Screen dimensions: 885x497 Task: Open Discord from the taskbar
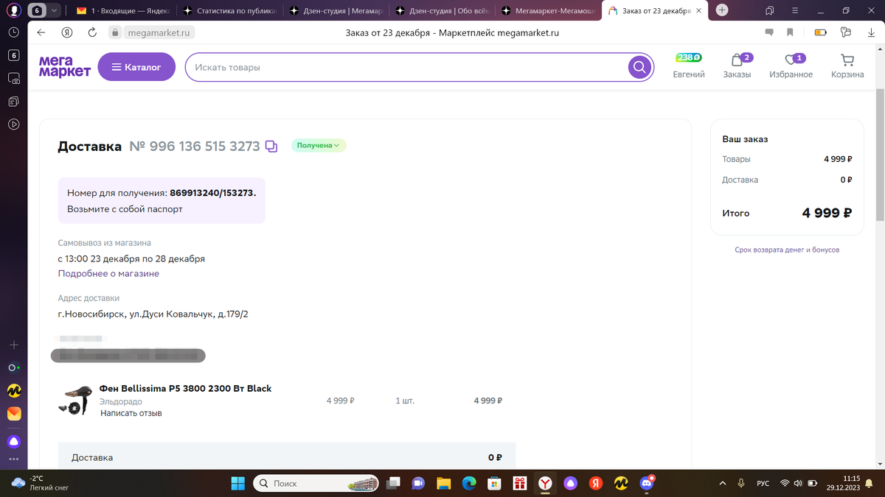click(x=647, y=483)
